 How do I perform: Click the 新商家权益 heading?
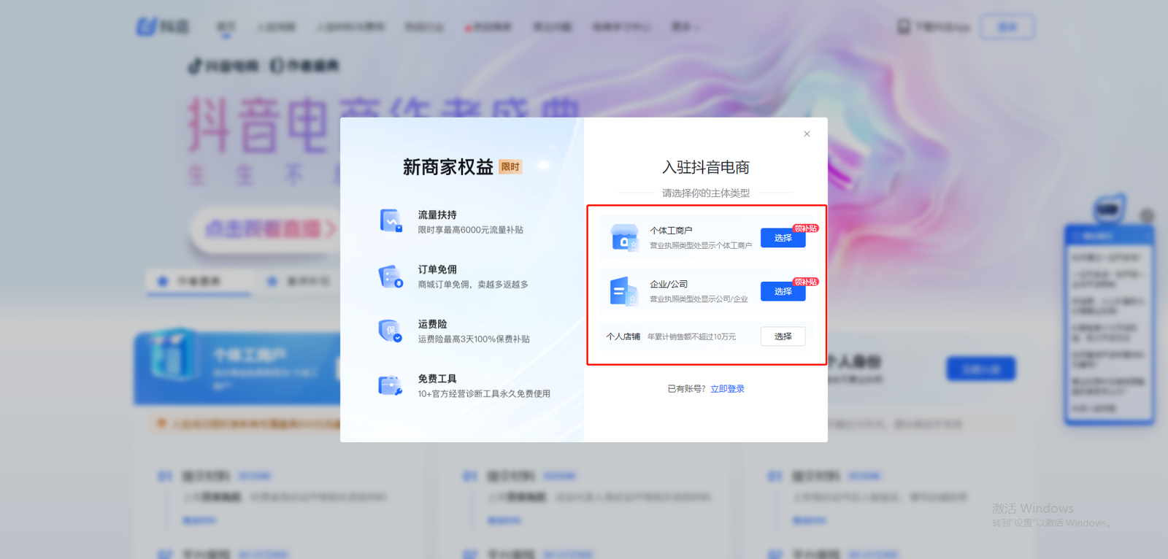pos(448,167)
